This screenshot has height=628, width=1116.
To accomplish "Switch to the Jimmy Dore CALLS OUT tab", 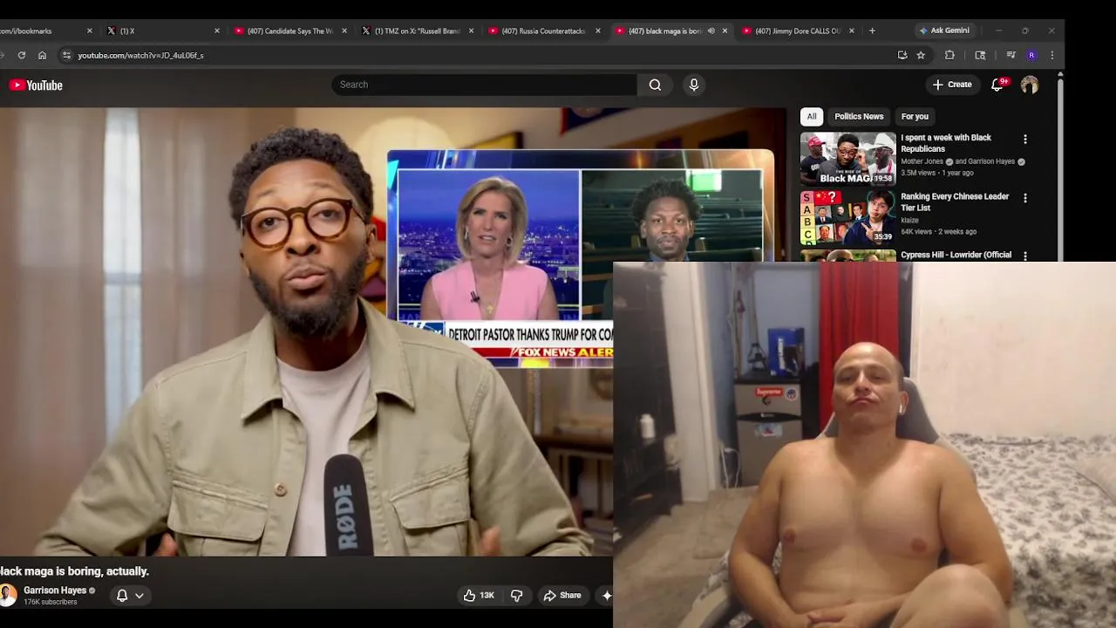I will click(x=796, y=31).
